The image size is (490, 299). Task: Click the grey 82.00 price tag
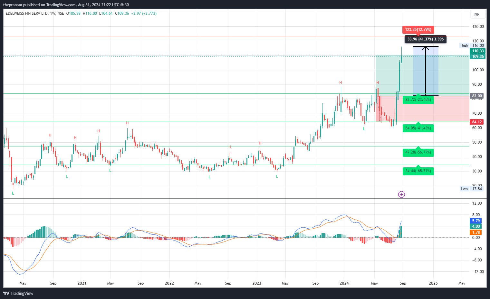477,96
